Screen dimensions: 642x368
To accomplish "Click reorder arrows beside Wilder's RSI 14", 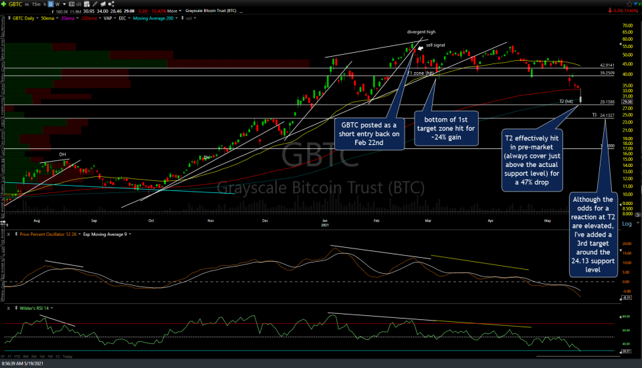I will [16, 308].
